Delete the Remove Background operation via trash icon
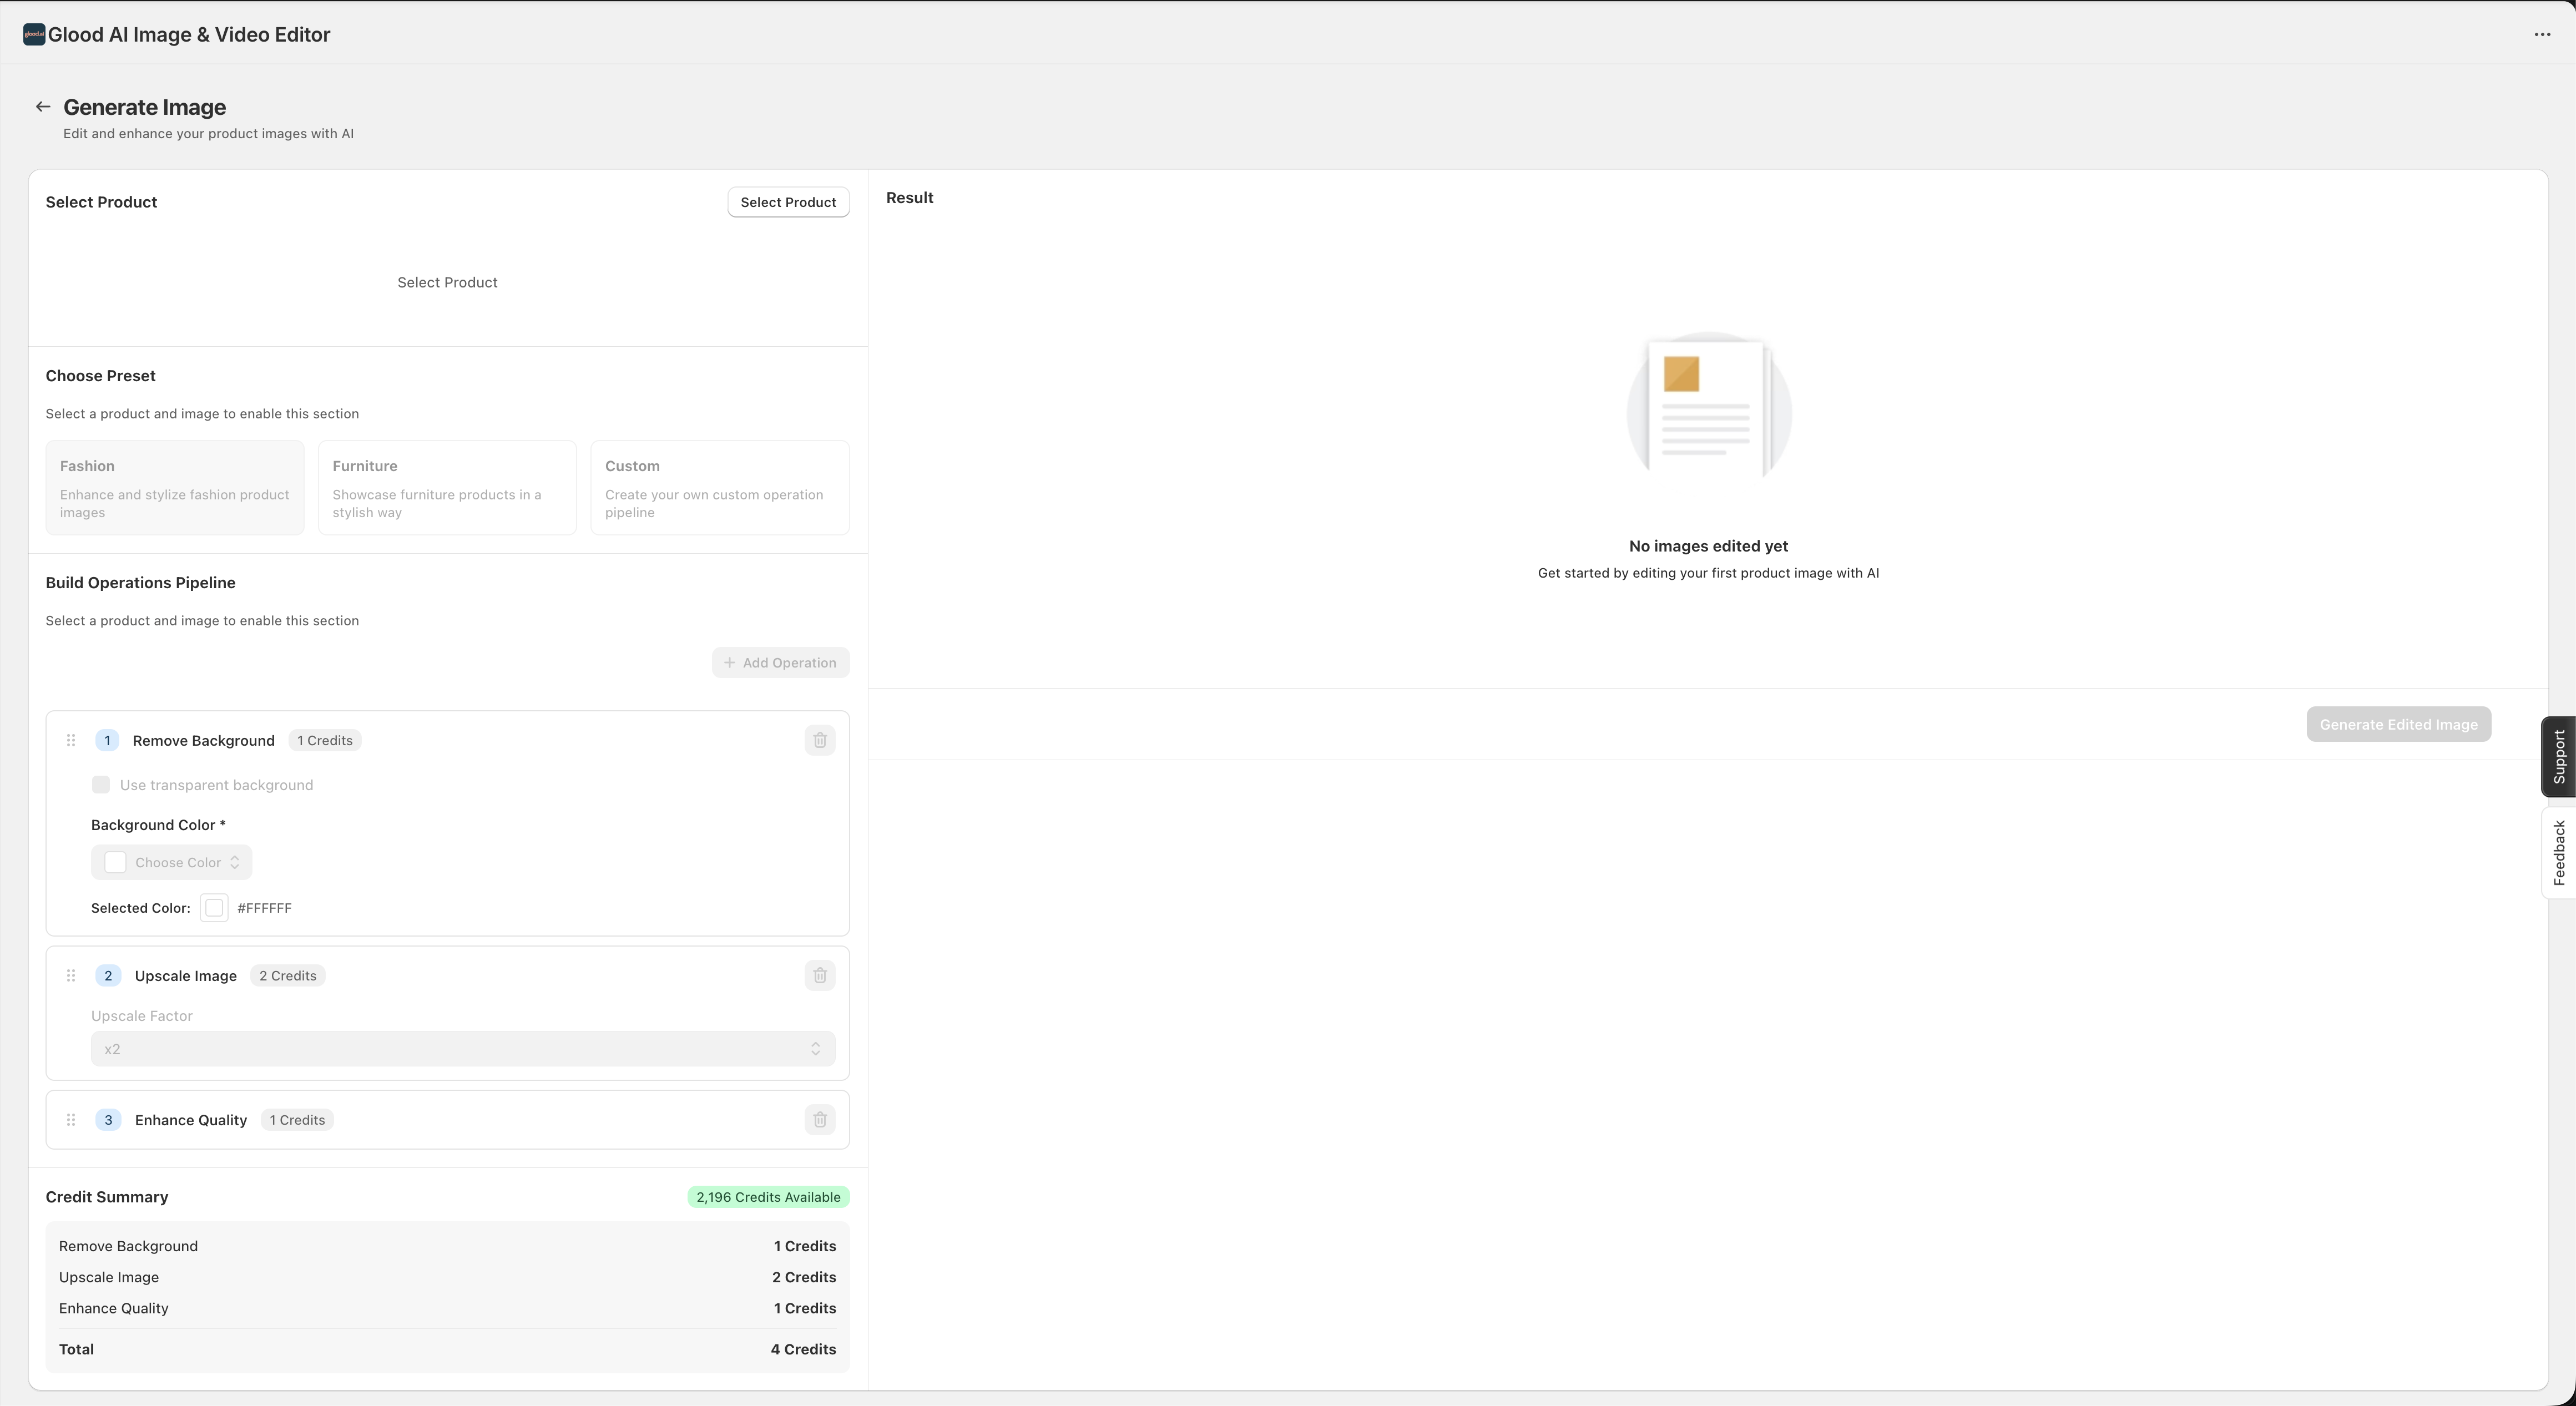 pos(820,740)
